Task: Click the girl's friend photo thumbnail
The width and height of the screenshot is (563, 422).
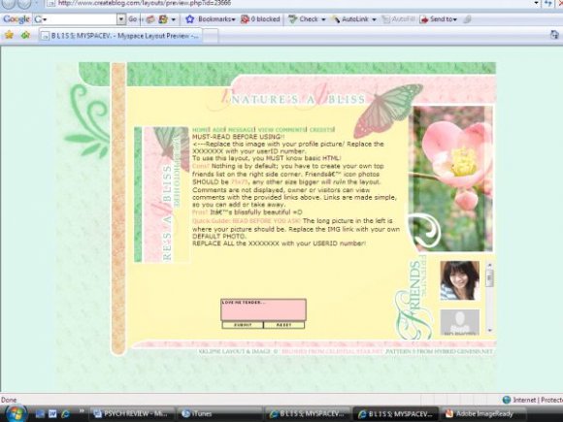Action: pyautogui.click(x=460, y=280)
